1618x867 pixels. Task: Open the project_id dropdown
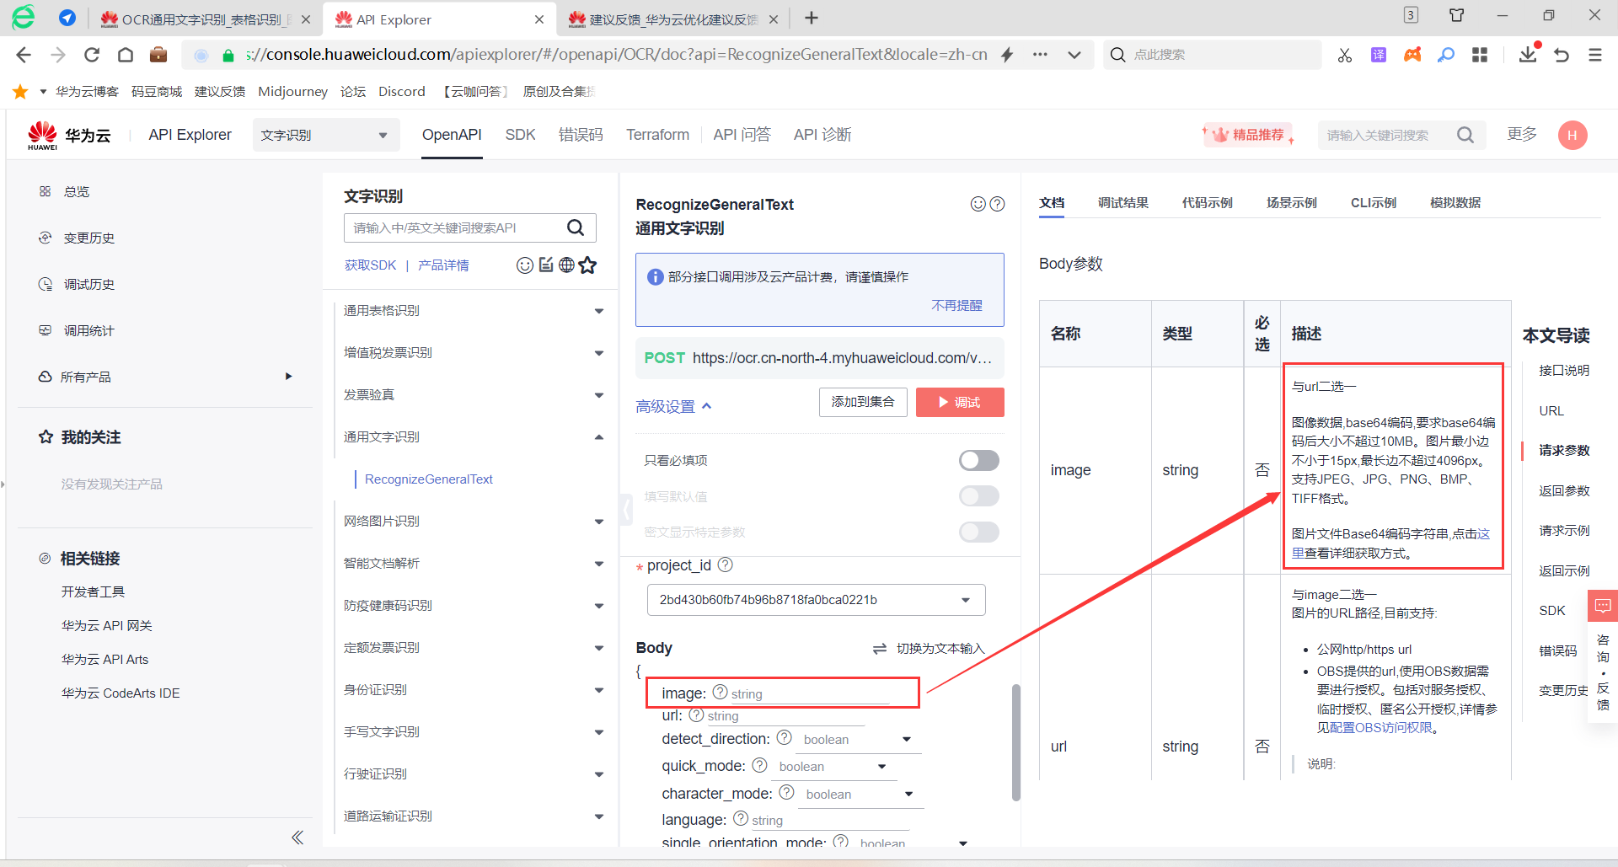(x=816, y=600)
